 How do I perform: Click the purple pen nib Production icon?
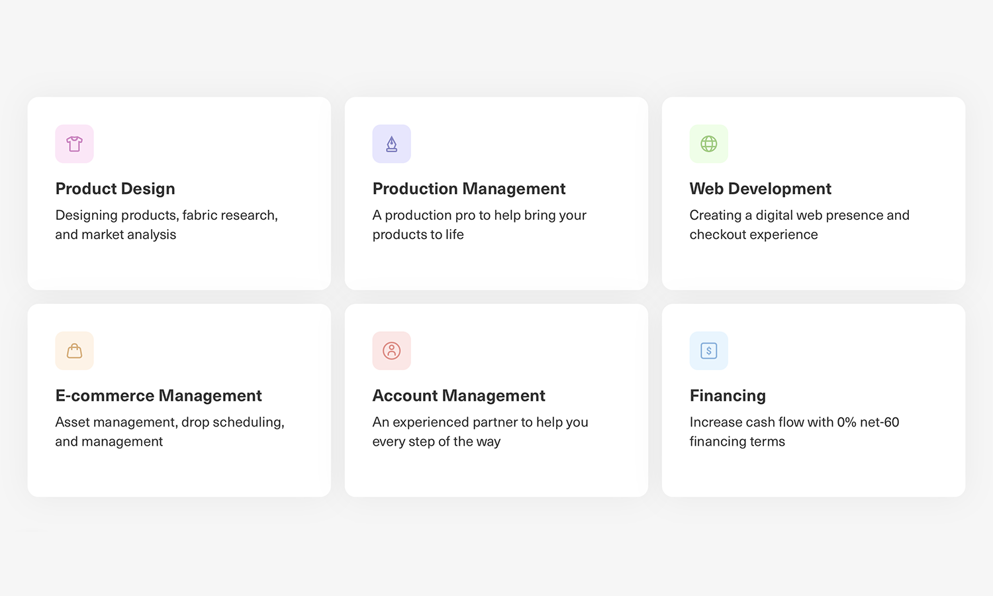pyautogui.click(x=391, y=144)
